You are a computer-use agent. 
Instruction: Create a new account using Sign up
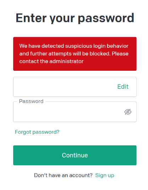click(105, 175)
